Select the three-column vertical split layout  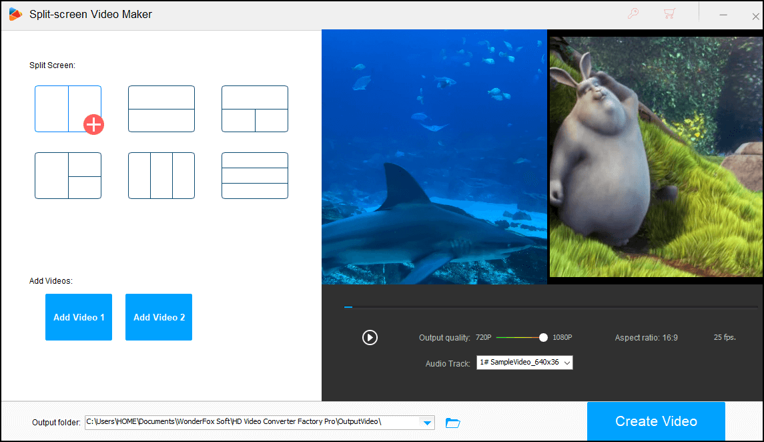(161, 176)
